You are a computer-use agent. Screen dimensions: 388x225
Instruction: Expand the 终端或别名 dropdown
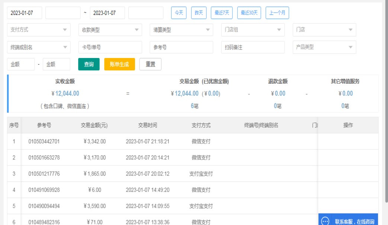(39, 47)
